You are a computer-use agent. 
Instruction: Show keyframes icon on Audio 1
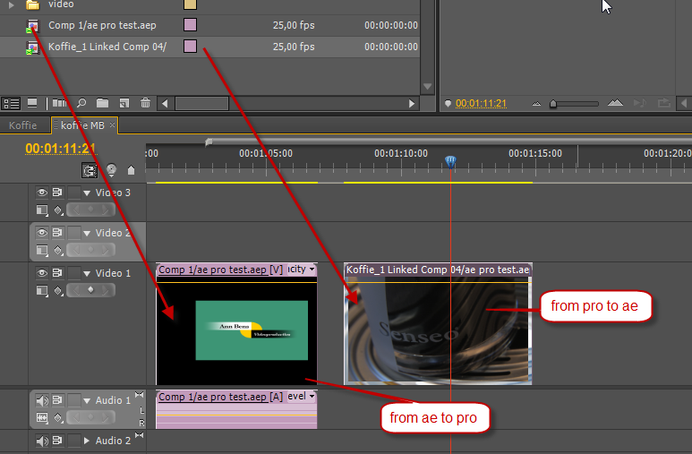pyautogui.click(x=58, y=417)
